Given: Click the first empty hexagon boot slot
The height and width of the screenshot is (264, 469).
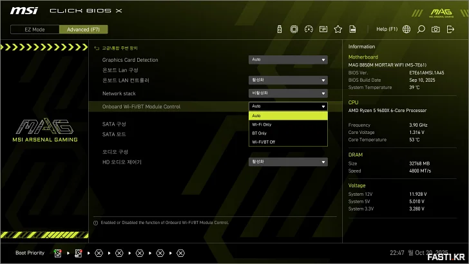Looking at the screenshot, I should [x=99, y=253].
